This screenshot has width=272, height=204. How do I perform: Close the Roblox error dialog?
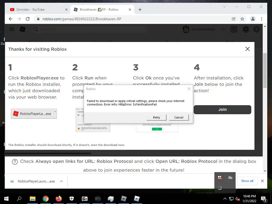tap(189, 89)
